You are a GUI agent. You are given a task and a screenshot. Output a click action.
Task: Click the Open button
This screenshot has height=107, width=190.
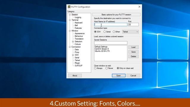(118, 75)
